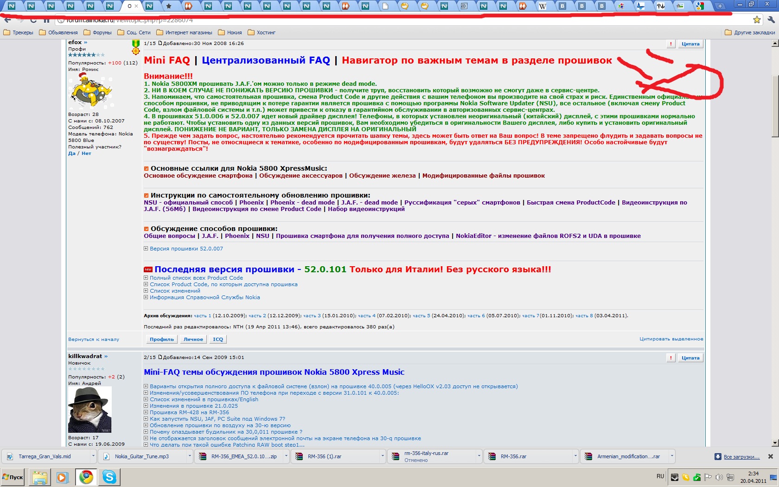Report efox's post with exclamation button

[x=670, y=44]
